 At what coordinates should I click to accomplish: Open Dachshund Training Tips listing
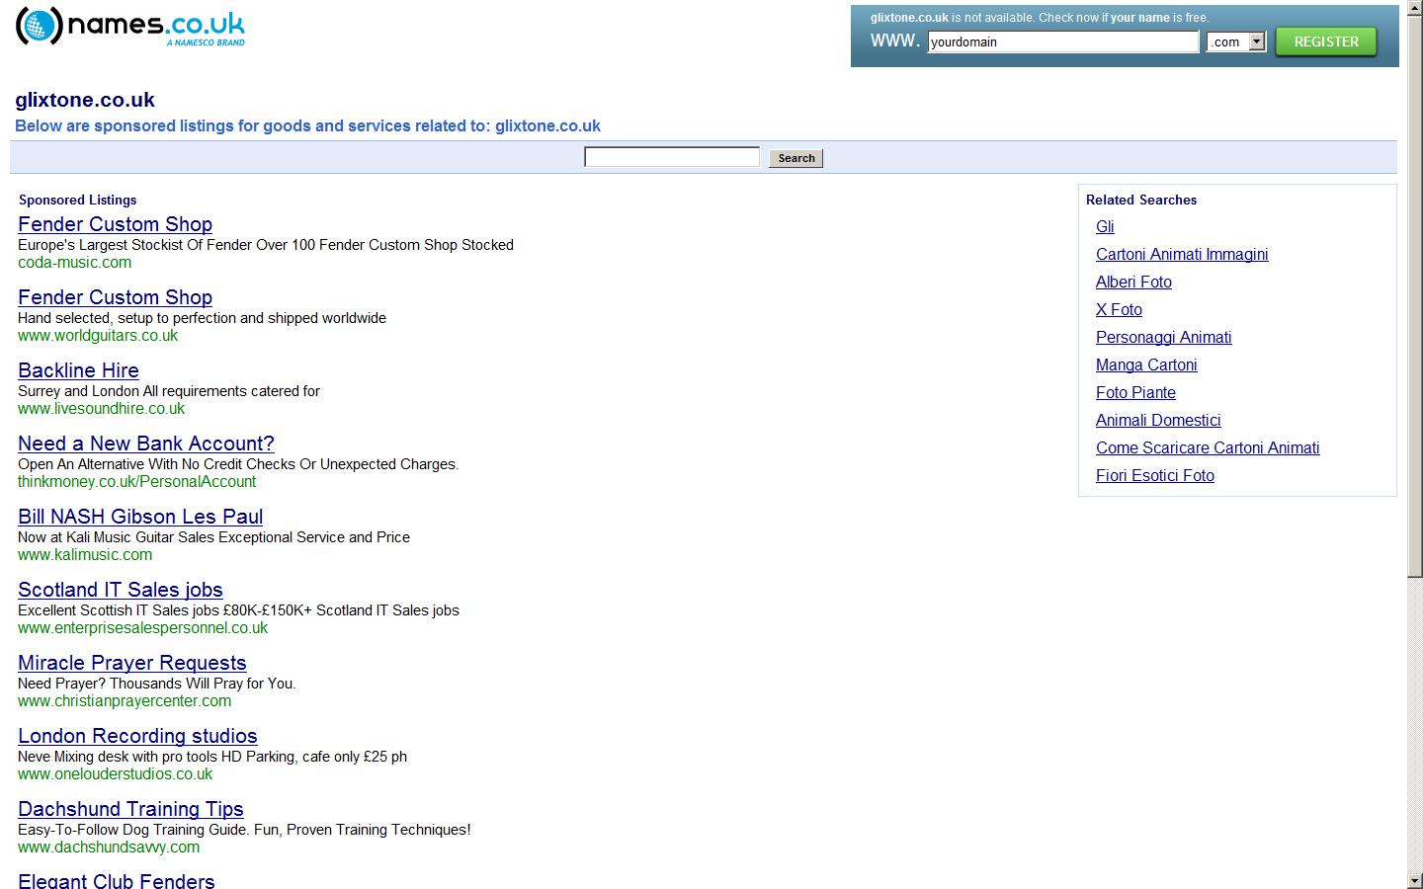click(130, 809)
